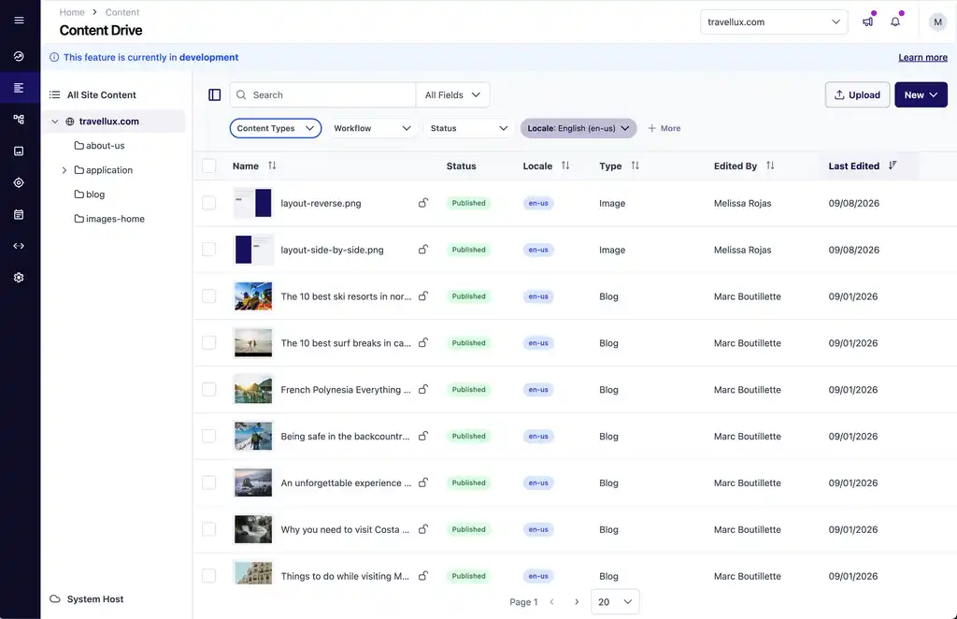Open the travellux.com site selector dropdown
This screenshot has height=619, width=957.
(x=773, y=22)
